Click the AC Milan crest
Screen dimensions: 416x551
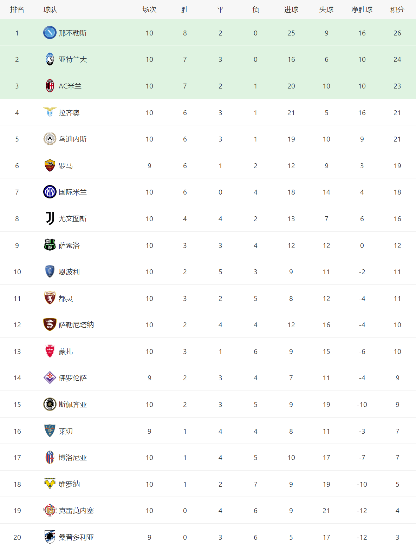click(50, 86)
